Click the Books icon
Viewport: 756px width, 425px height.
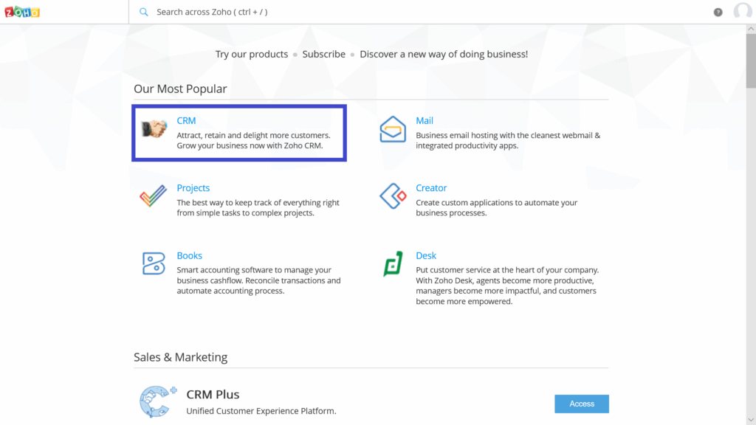pos(154,263)
